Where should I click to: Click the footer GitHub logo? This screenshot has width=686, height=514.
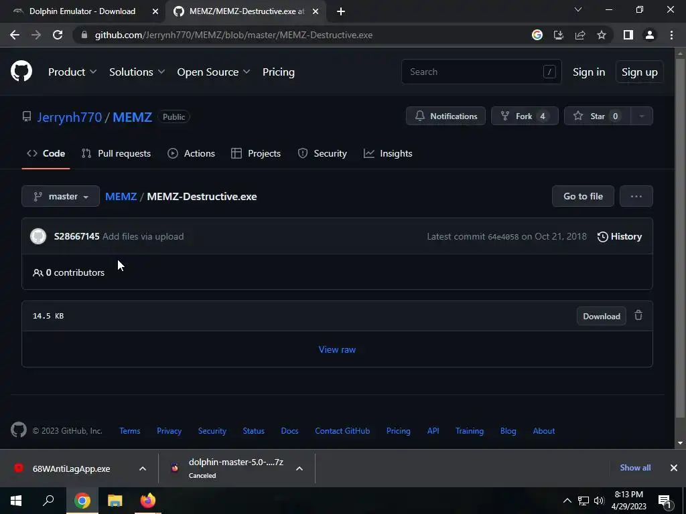(18, 430)
